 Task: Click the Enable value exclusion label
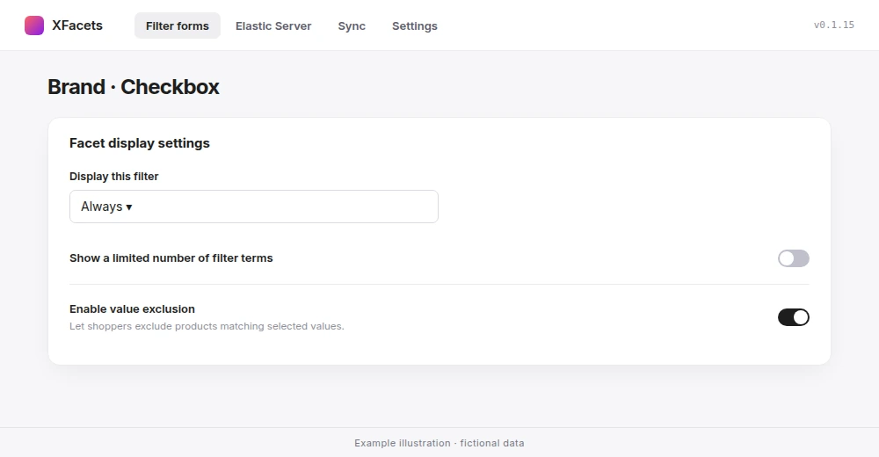point(133,309)
